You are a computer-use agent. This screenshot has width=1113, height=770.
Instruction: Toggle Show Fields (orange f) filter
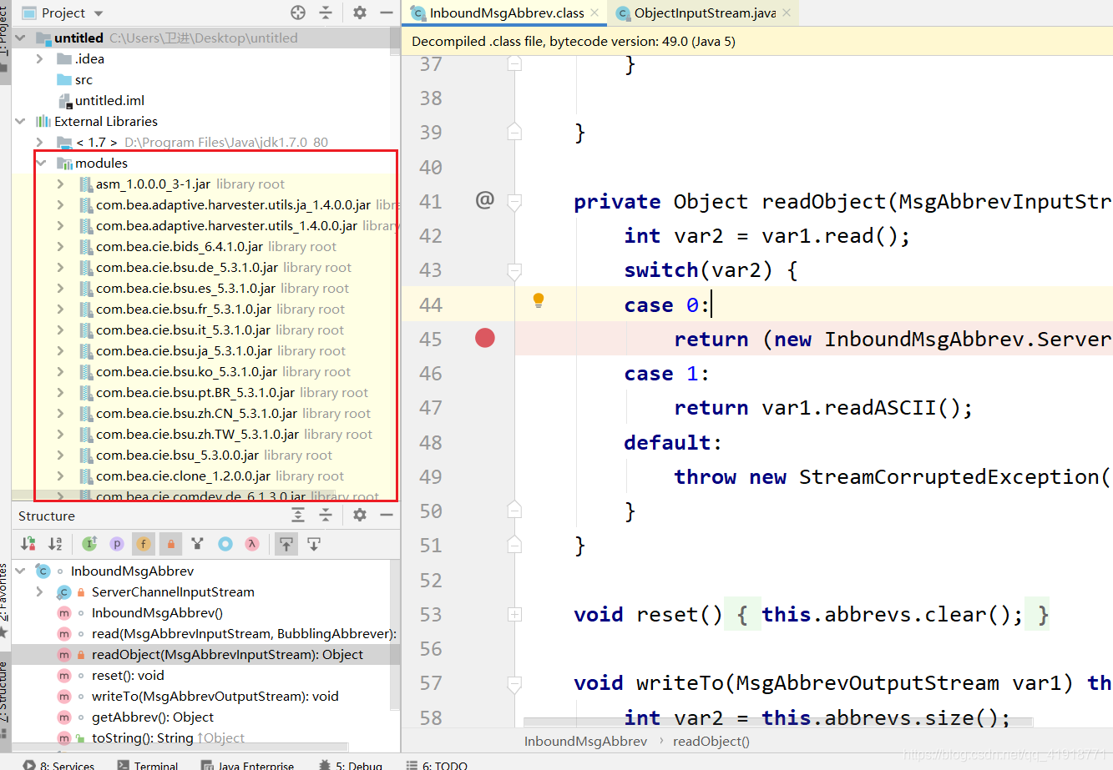pyautogui.click(x=144, y=544)
